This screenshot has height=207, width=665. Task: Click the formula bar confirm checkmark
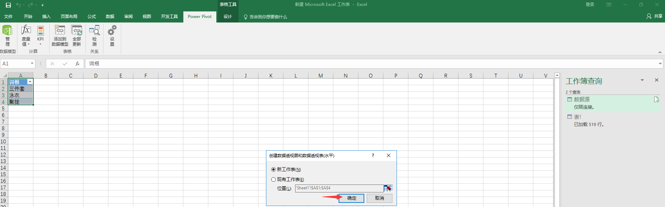point(65,64)
